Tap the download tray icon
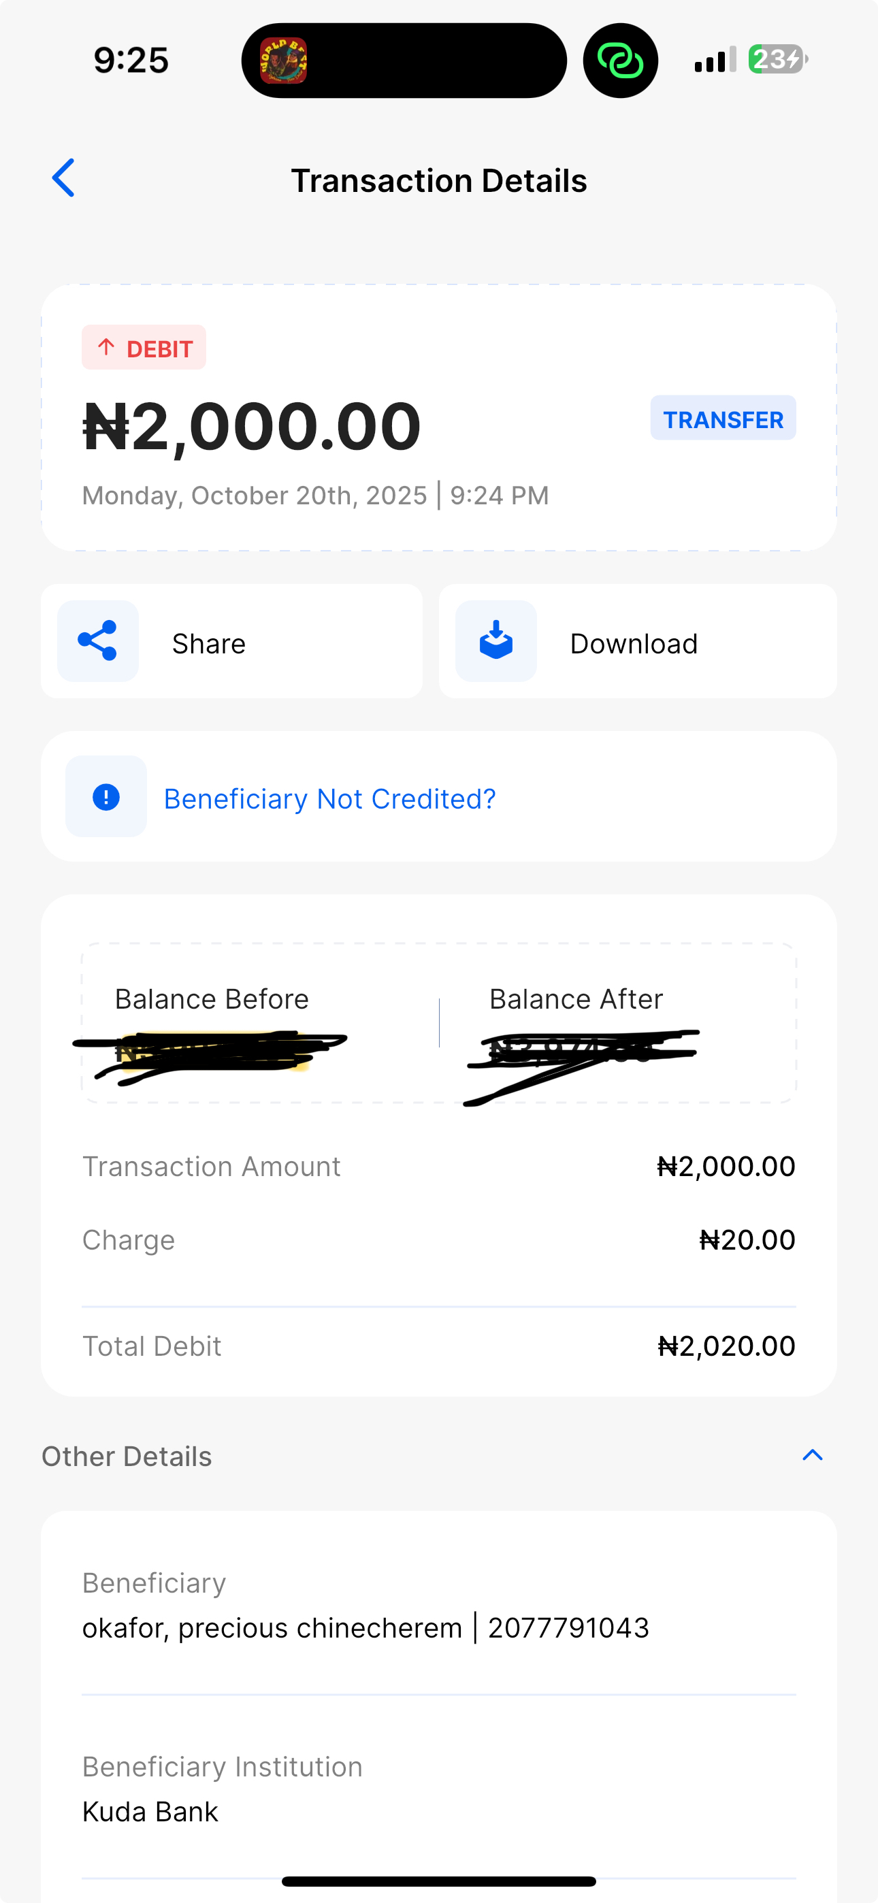The width and height of the screenshot is (878, 1903). click(496, 640)
